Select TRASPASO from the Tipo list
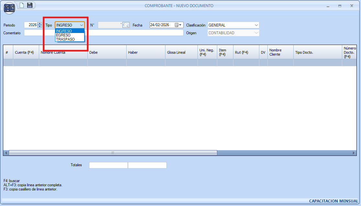Viewport: 361px width, 206px height. pyautogui.click(x=65, y=39)
